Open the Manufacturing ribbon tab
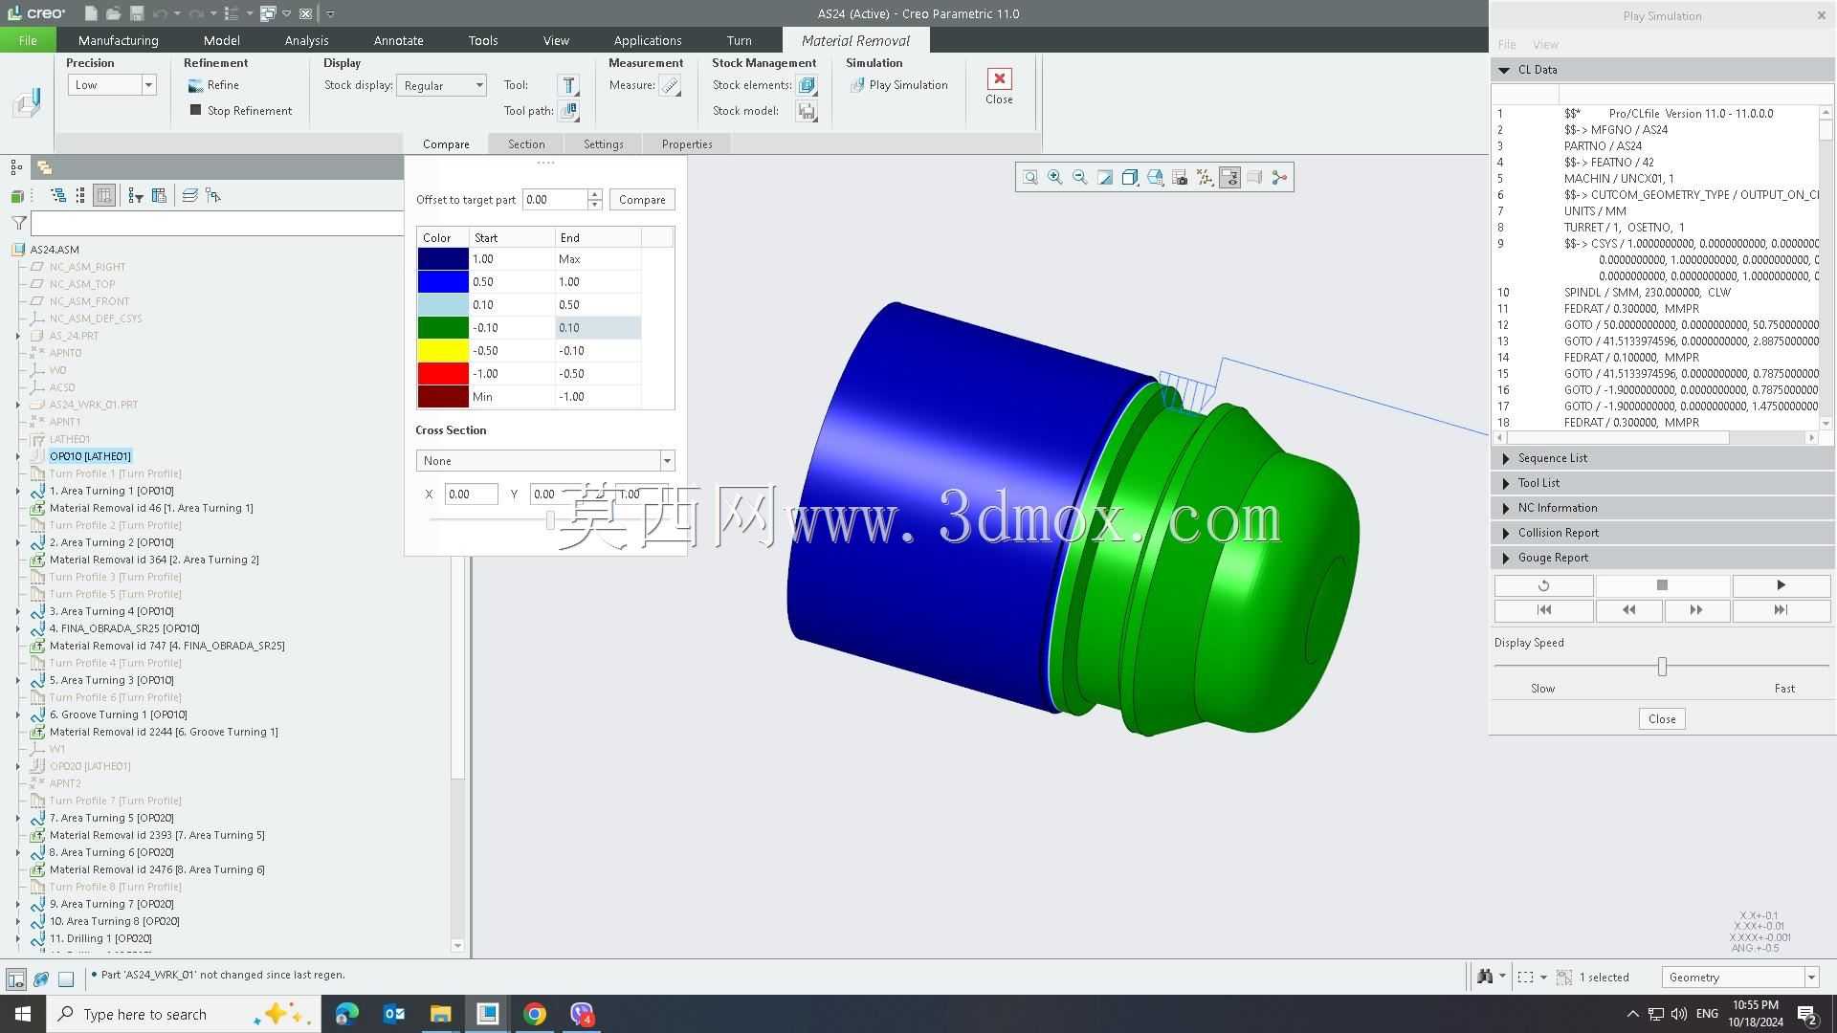Screen dimensions: 1837x1033 (x=119, y=40)
